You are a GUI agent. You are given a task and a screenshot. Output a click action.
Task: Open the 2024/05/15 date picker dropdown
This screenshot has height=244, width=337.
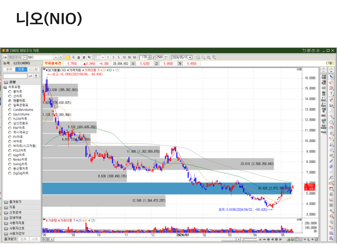[190, 57]
